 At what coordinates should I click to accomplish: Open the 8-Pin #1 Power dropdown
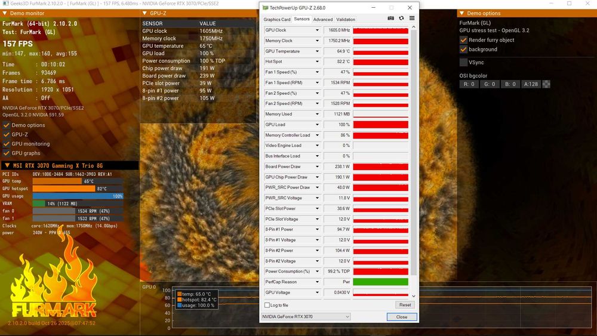pos(317,229)
